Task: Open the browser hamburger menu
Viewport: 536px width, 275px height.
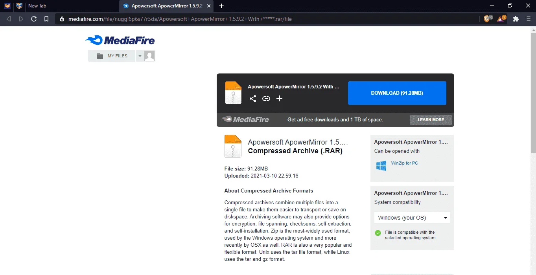Action: 529,19
